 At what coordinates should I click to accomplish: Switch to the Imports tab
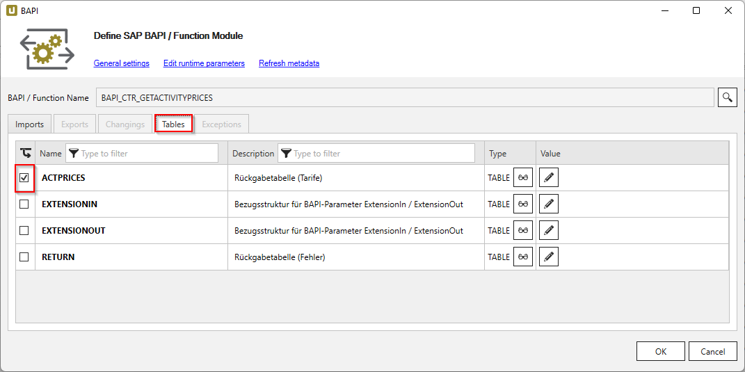tap(29, 124)
